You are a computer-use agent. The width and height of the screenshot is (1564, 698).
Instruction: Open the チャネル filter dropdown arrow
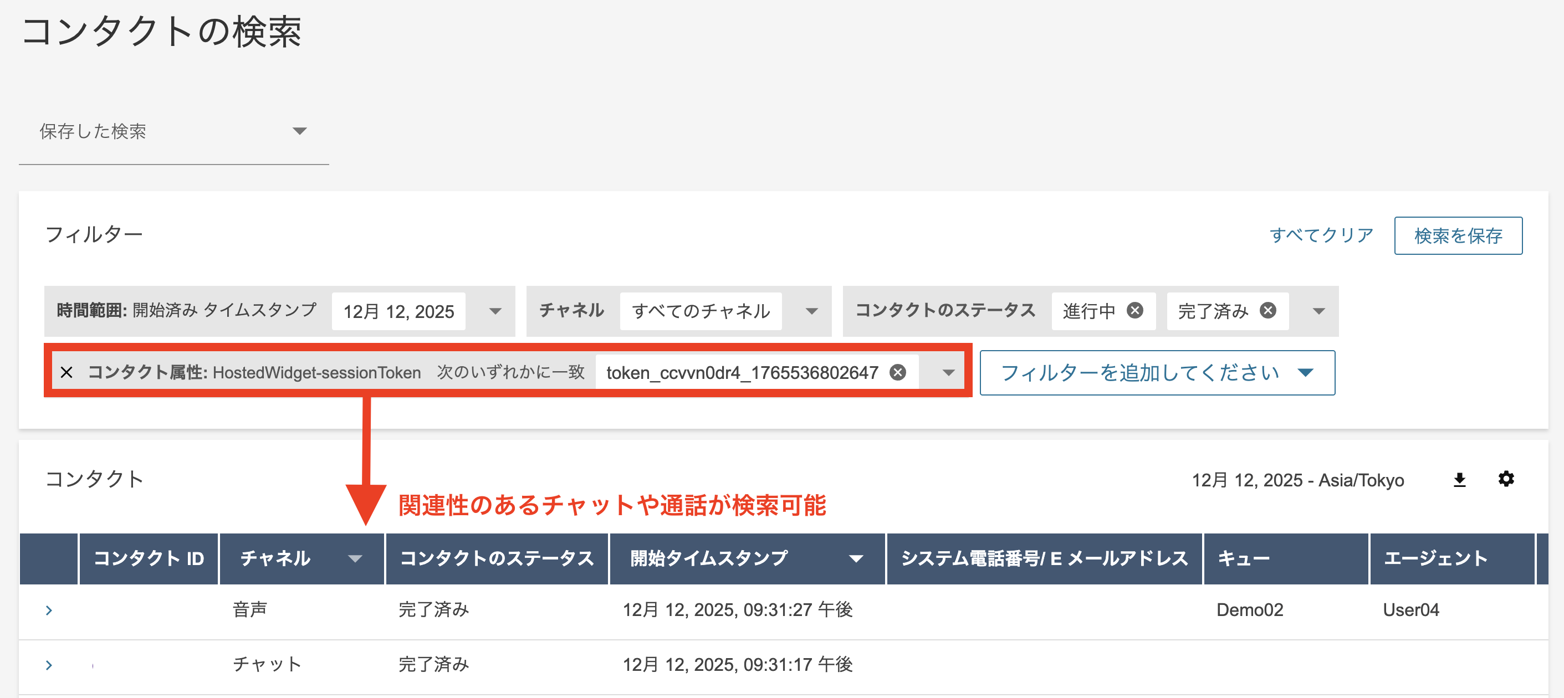[811, 311]
